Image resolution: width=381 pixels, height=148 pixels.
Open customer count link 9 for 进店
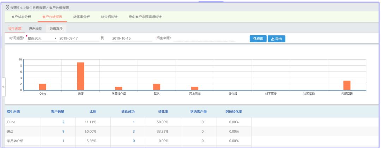tap(63, 131)
